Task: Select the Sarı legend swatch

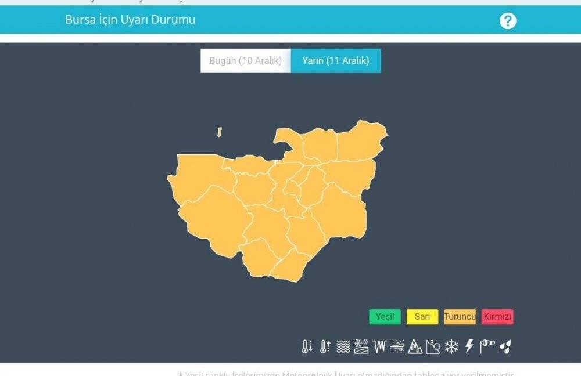Action: pos(422,317)
